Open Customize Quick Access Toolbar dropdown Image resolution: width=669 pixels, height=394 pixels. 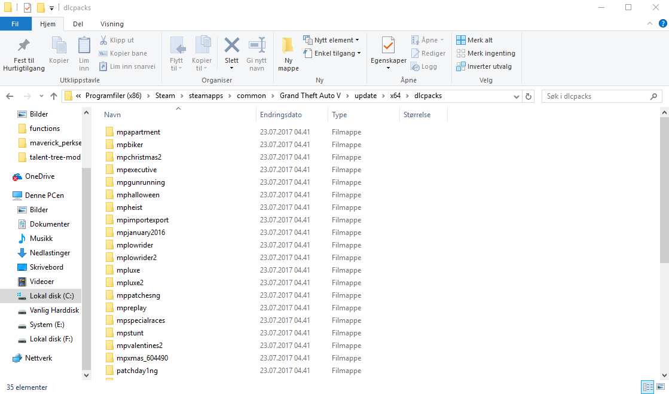click(x=51, y=8)
